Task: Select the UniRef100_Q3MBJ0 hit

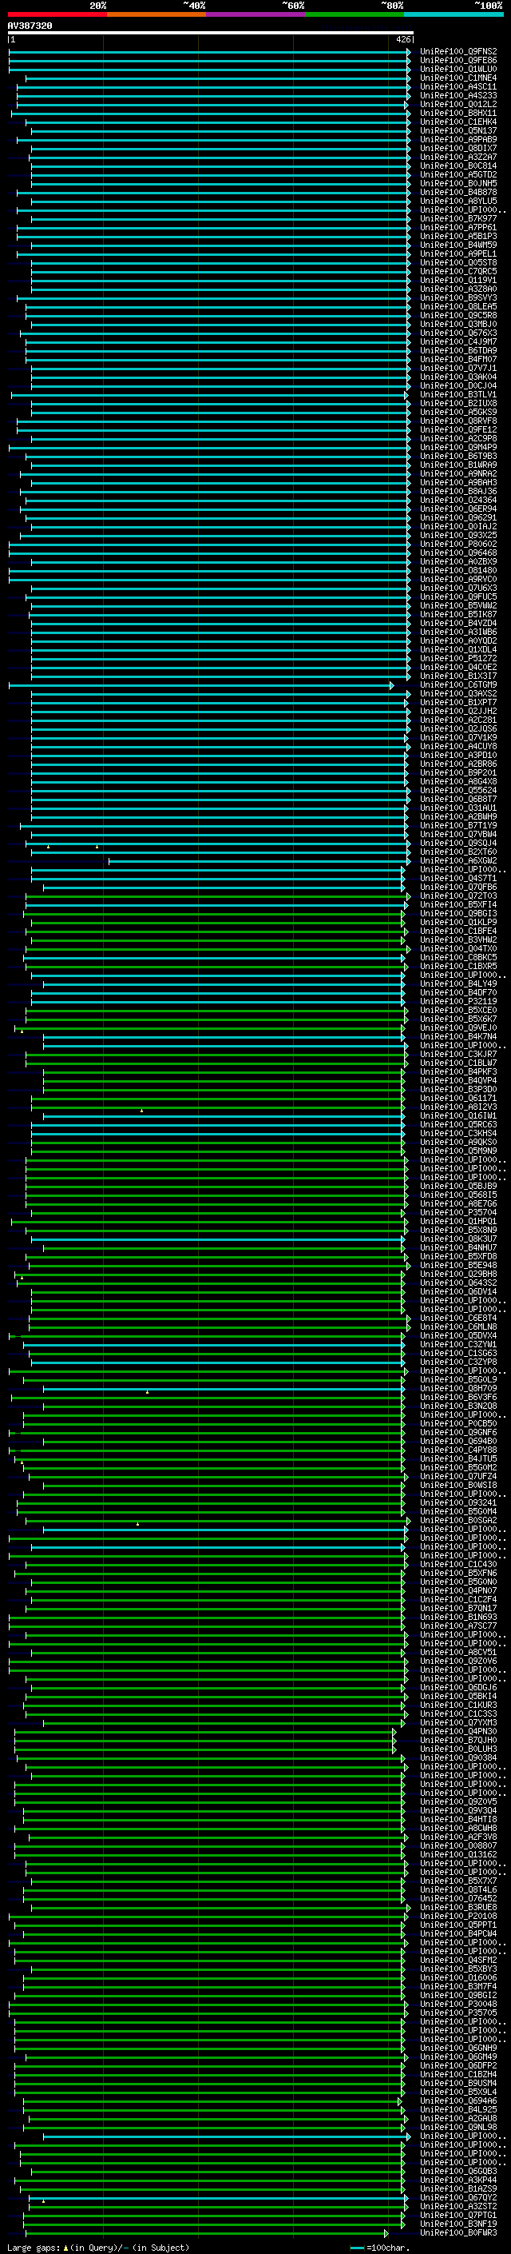Action: pyautogui.click(x=458, y=324)
